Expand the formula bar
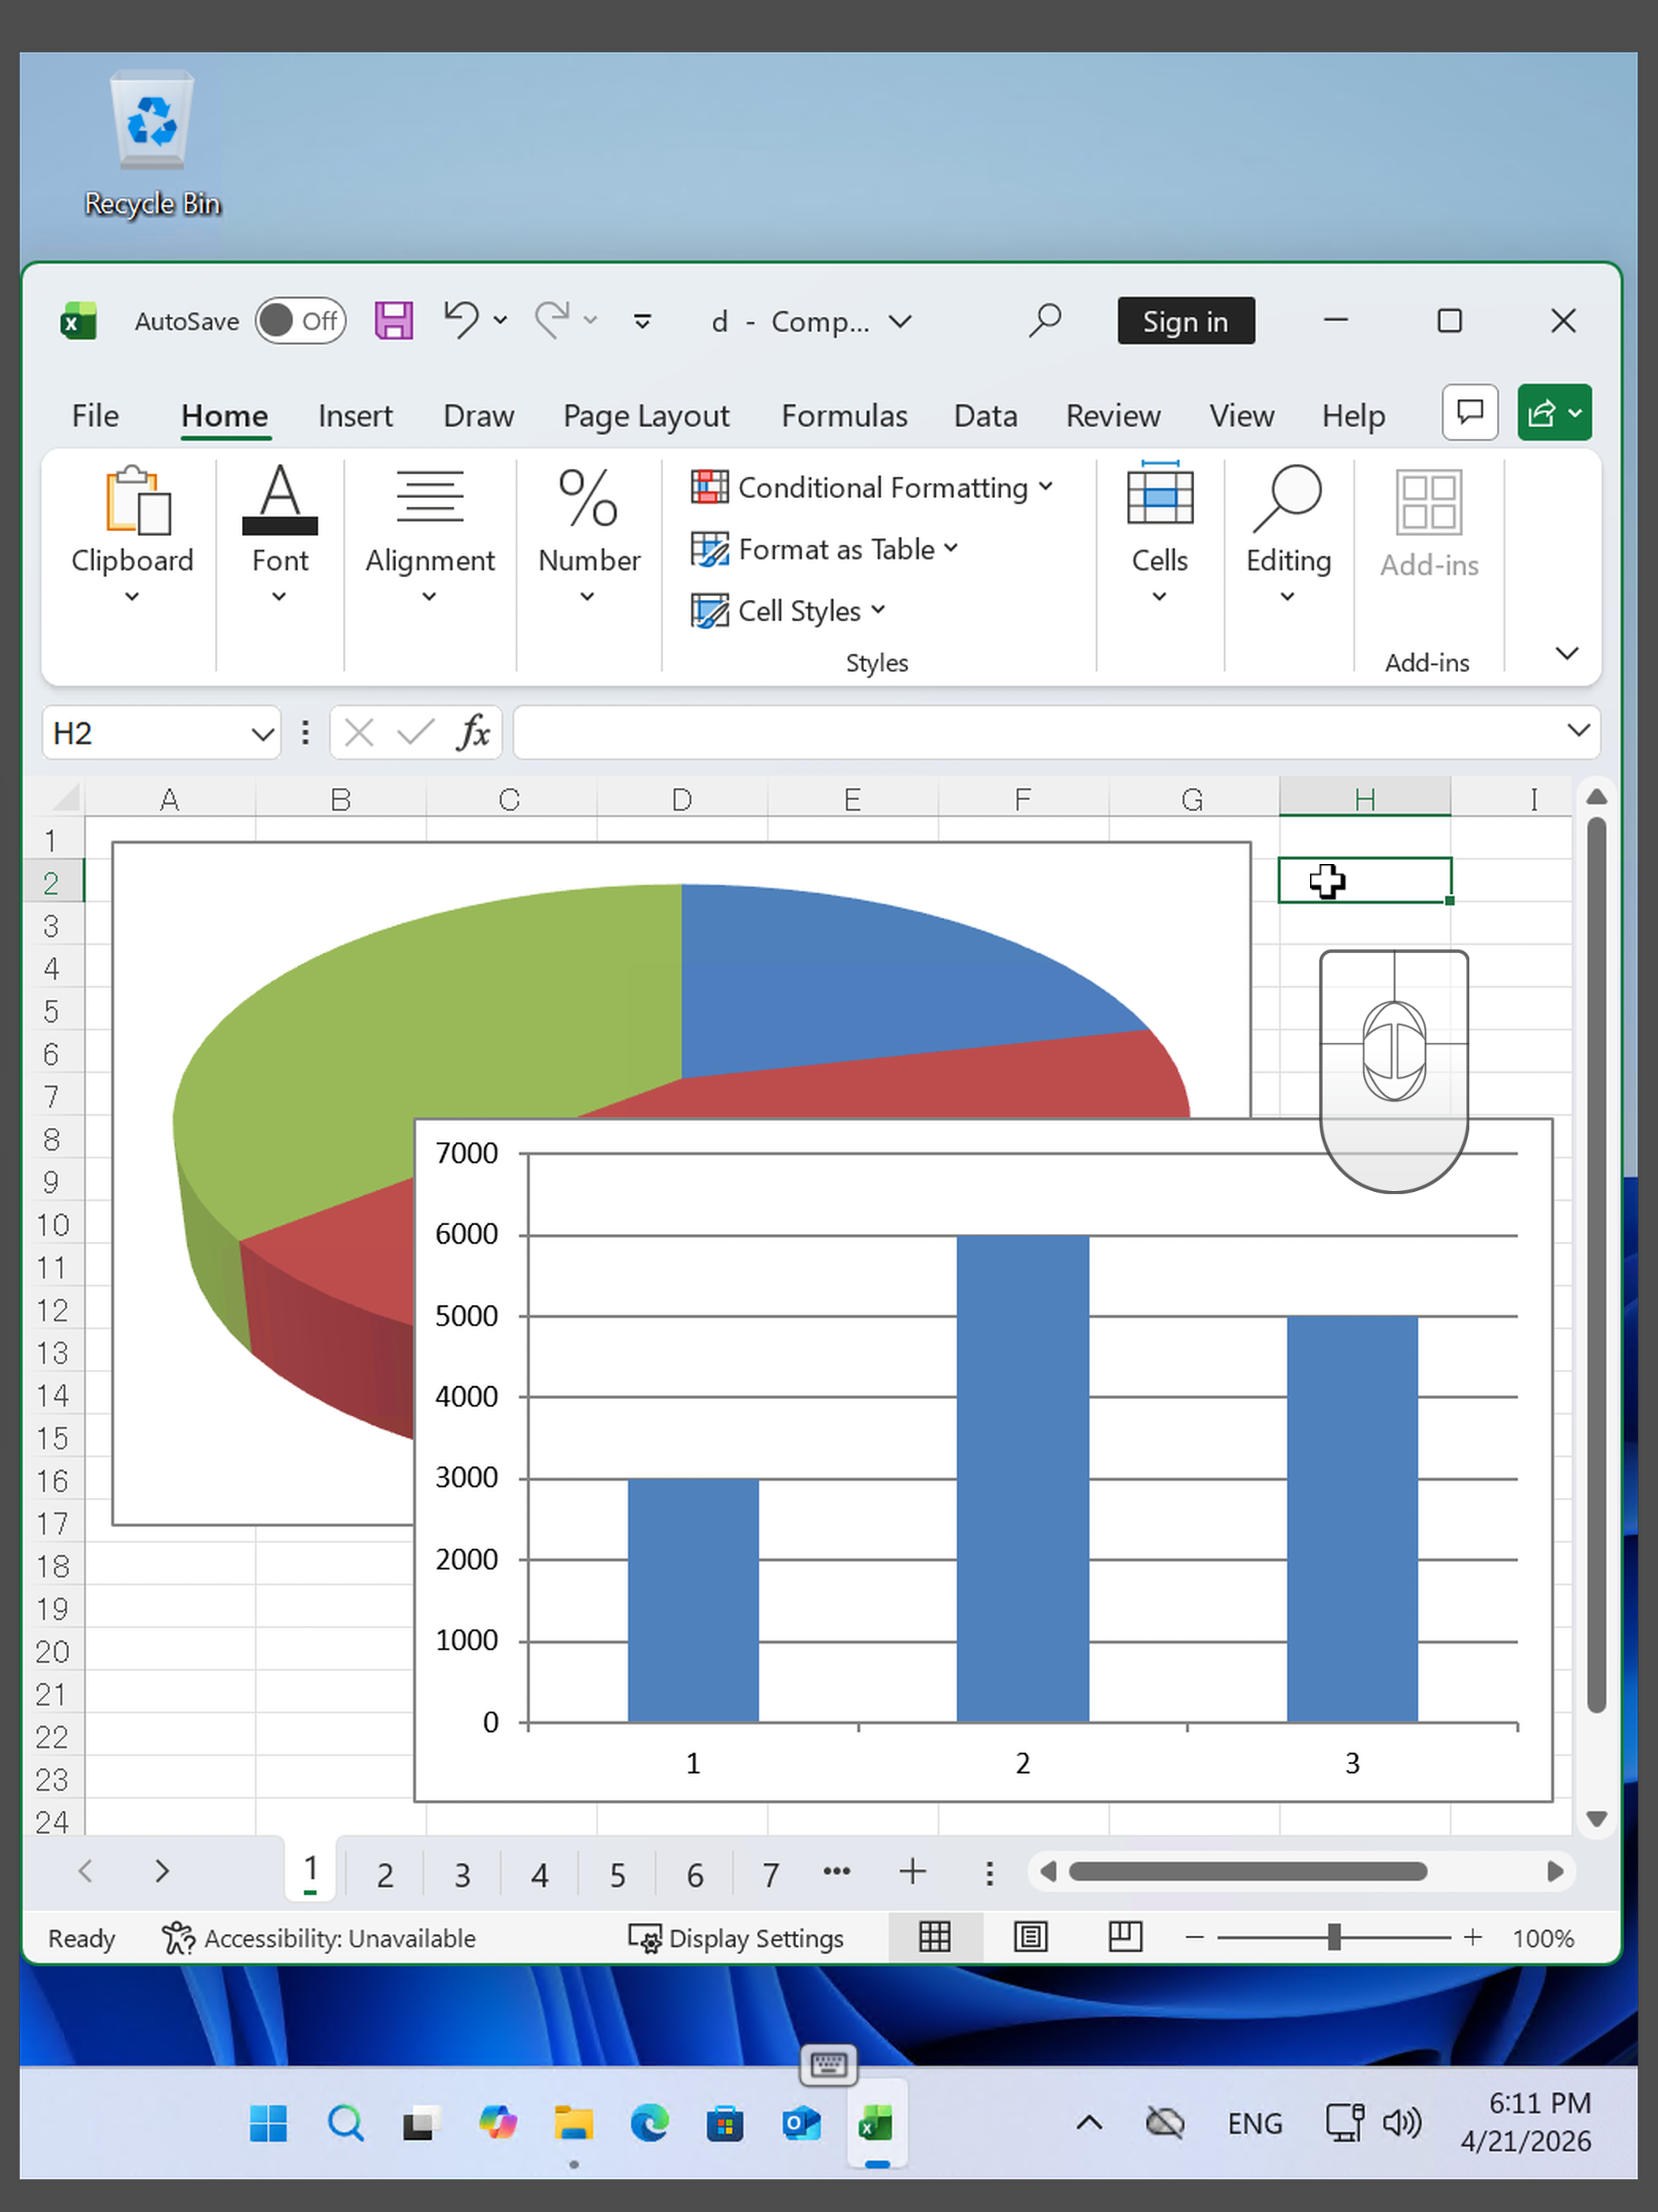This screenshot has height=2212, width=1658. [1578, 731]
